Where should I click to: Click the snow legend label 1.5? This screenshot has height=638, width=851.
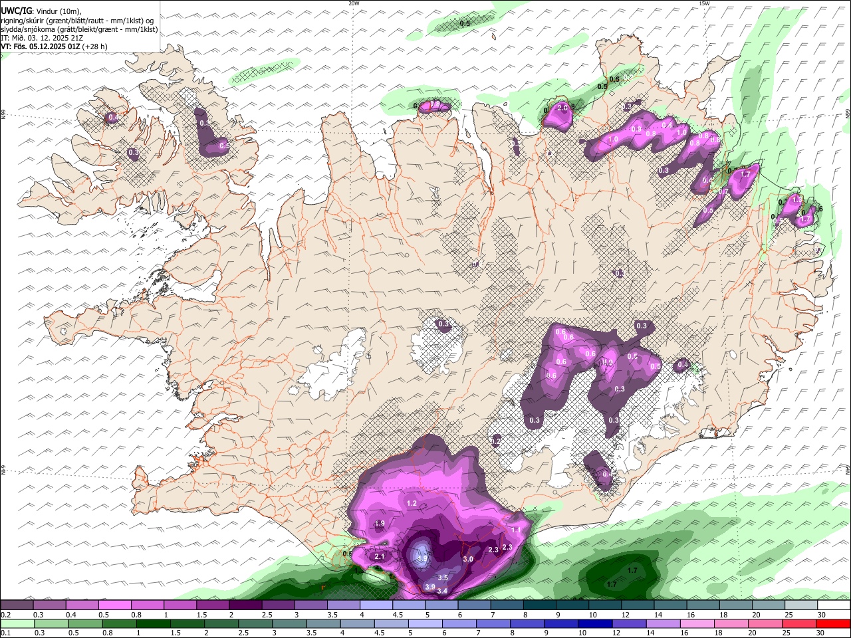tap(201, 615)
